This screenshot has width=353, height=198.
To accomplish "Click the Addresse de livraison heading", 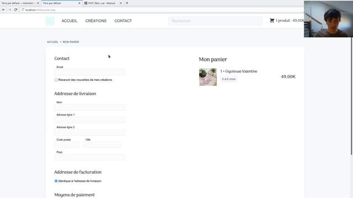I will click(x=75, y=94).
